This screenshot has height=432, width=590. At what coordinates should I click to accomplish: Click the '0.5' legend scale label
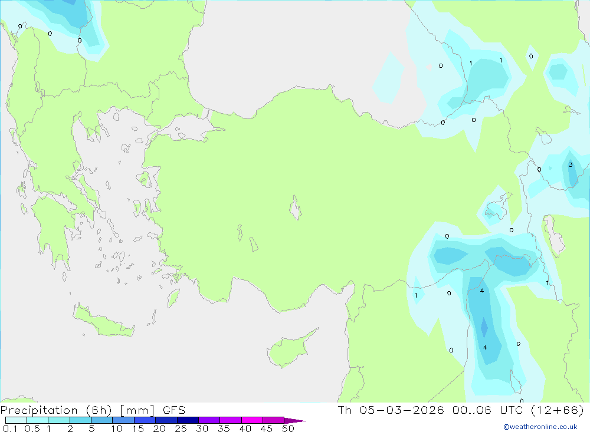32,428
